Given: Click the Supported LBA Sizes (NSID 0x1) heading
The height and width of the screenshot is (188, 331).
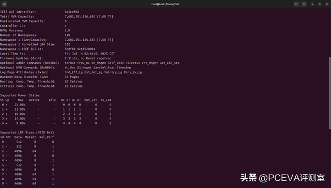Looking at the screenshot, I should tap(27, 132).
